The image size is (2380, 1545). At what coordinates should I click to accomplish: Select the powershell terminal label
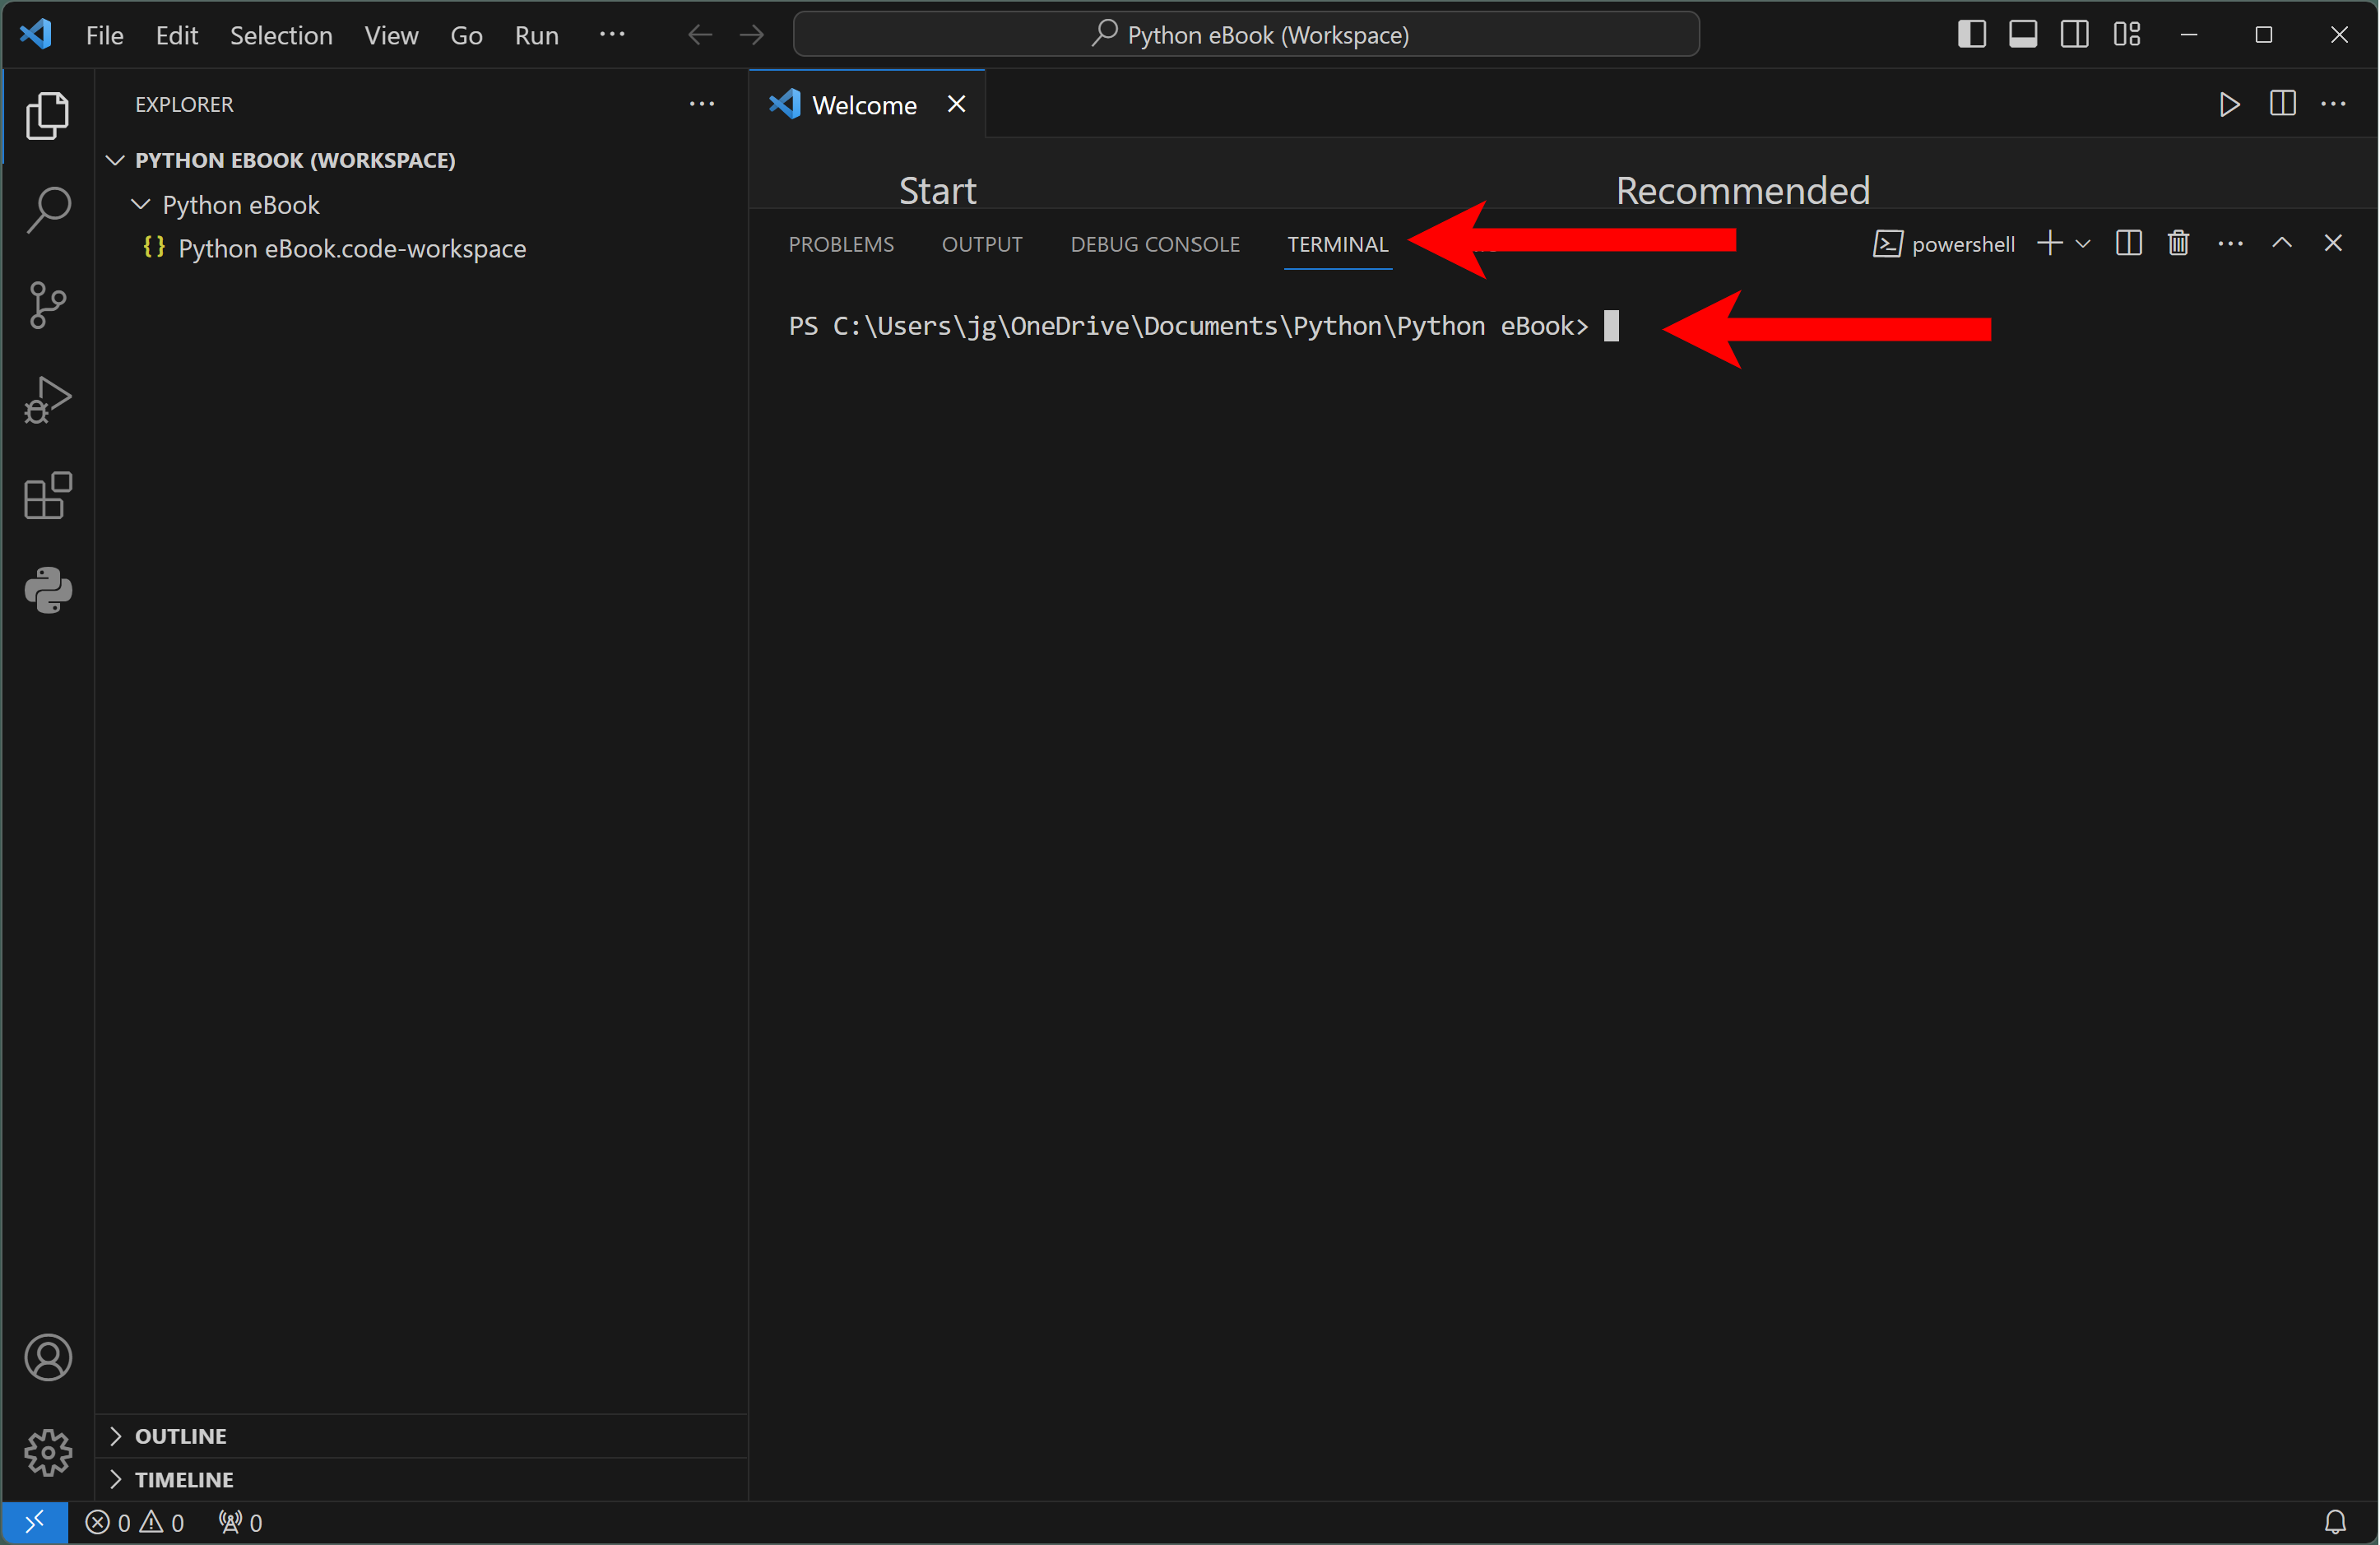point(1943,244)
